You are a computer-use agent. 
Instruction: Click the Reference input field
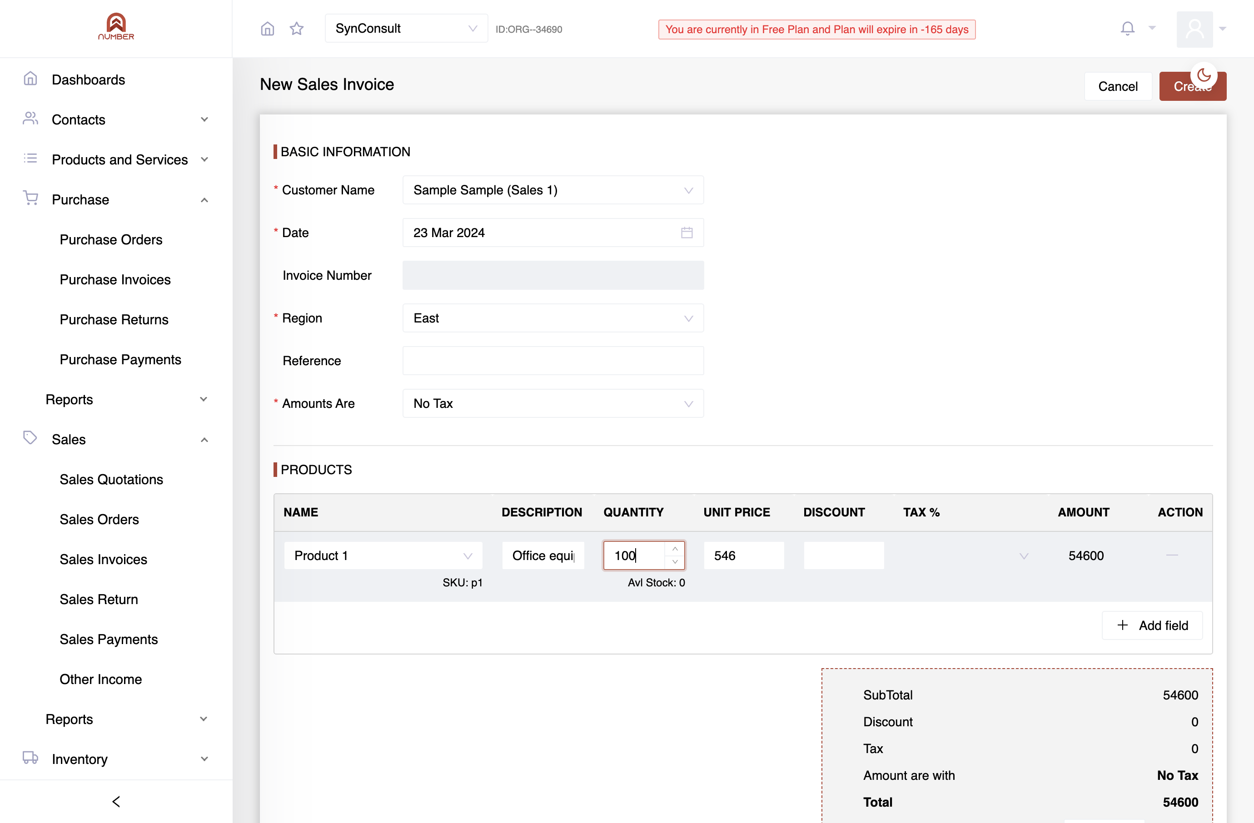(552, 361)
